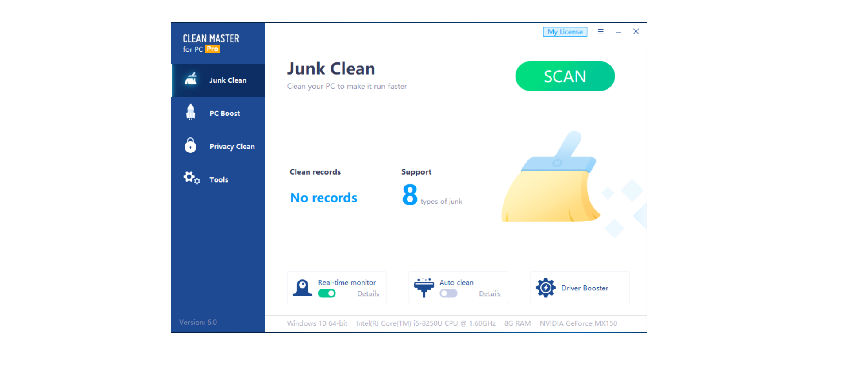
Task: Click the Privacy Clean padlock icon
Action: (x=190, y=145)
